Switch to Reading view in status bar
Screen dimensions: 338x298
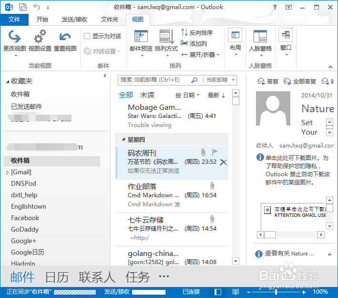pyautogui.click(x=236, y=292)
